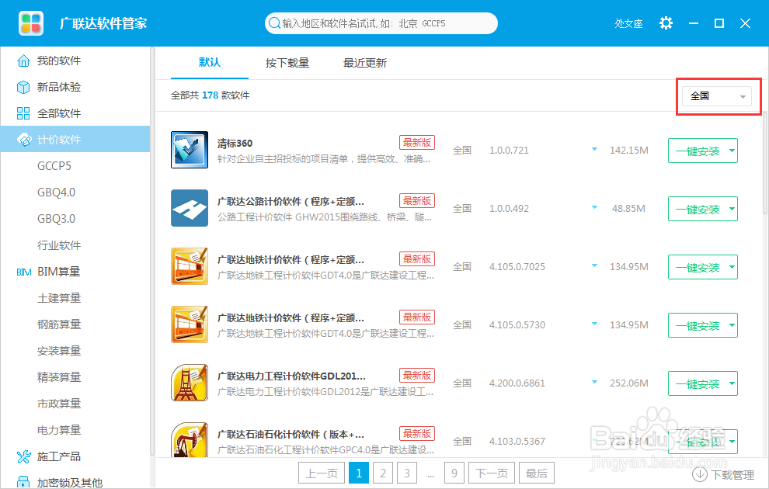769x489 pixels.
Task: Open install options arrow for 广联达电力工程计价软件
Action: [732, 383]
